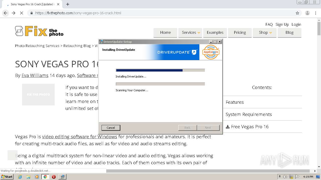Viewport: 321px width, 180px height.
Task: Cancel the DriverUpdate installation
Action: pos(111,128)
